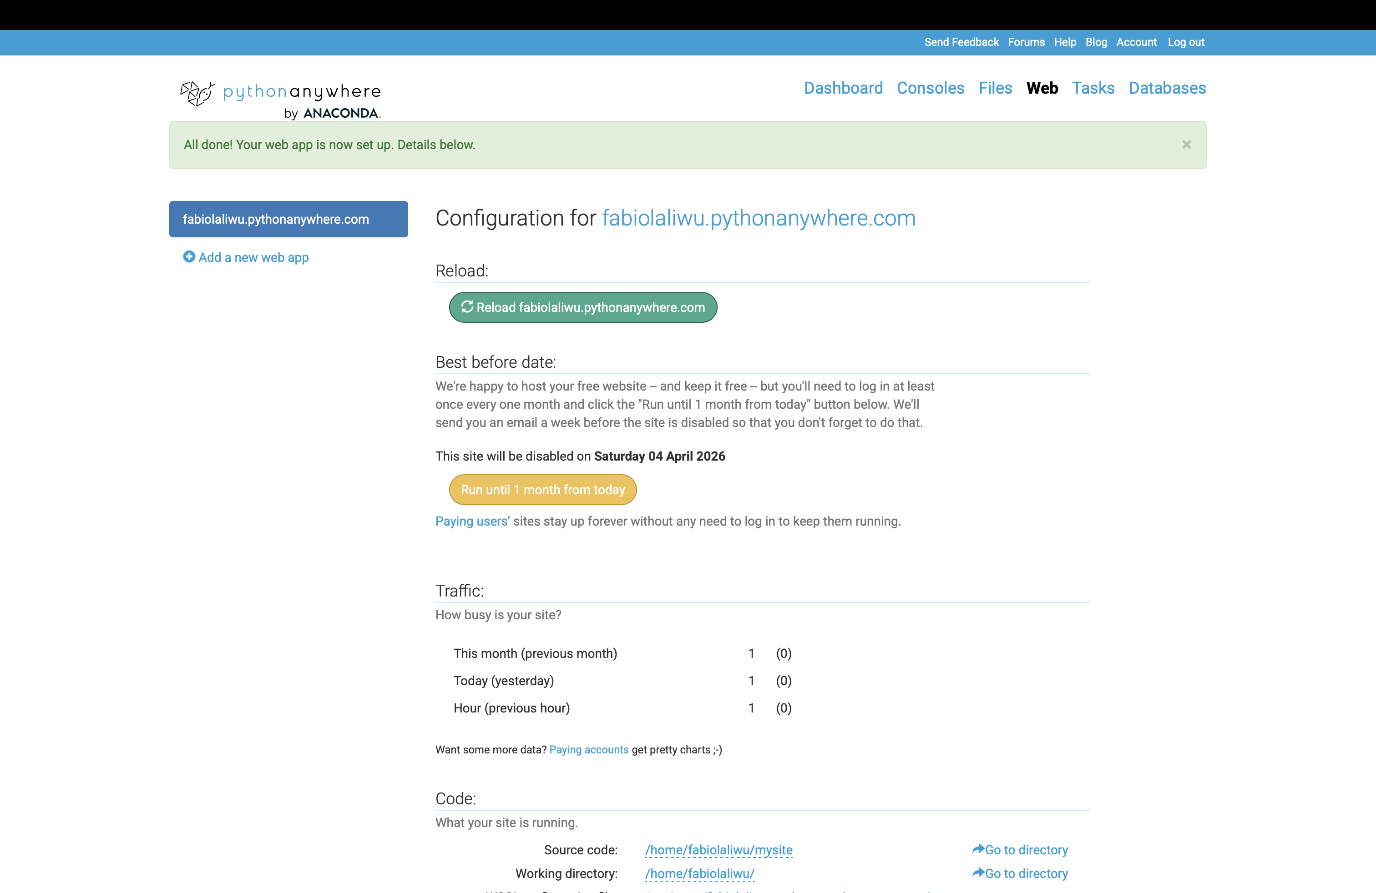The height and width of the screenshot is (893, 1376).
Task: Open the Files tab
Action: pos(995,88)
